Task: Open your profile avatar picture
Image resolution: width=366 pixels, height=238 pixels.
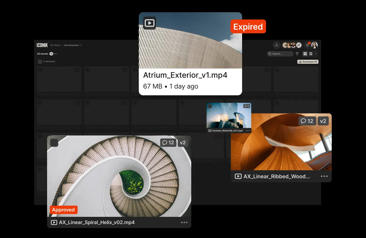Action: point(314,45)
